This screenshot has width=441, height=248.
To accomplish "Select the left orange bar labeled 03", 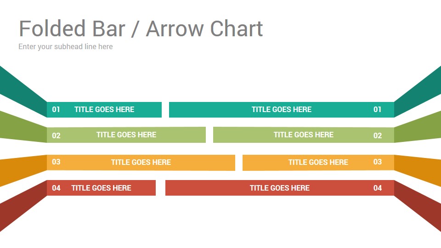I will click(141, 163).
